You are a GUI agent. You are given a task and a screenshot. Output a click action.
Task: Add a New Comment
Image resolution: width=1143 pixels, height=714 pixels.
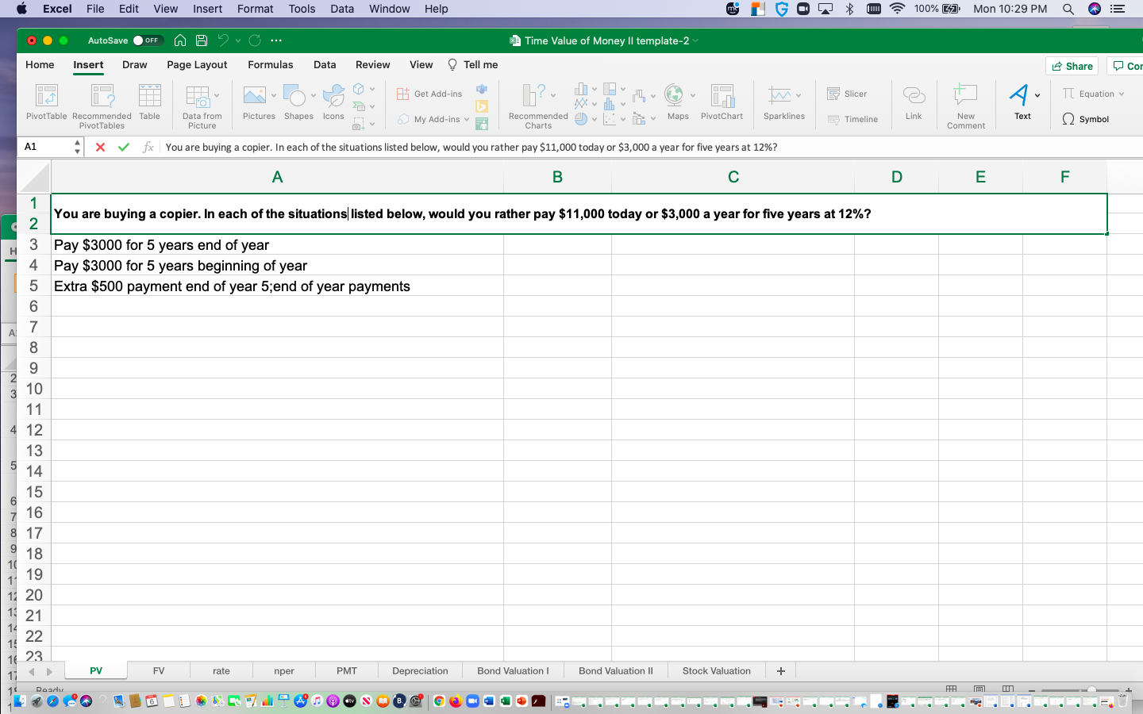point(965,103)
